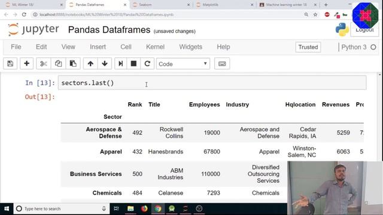
Task: Open Task View on taskbar
Action: coord(116,208)
